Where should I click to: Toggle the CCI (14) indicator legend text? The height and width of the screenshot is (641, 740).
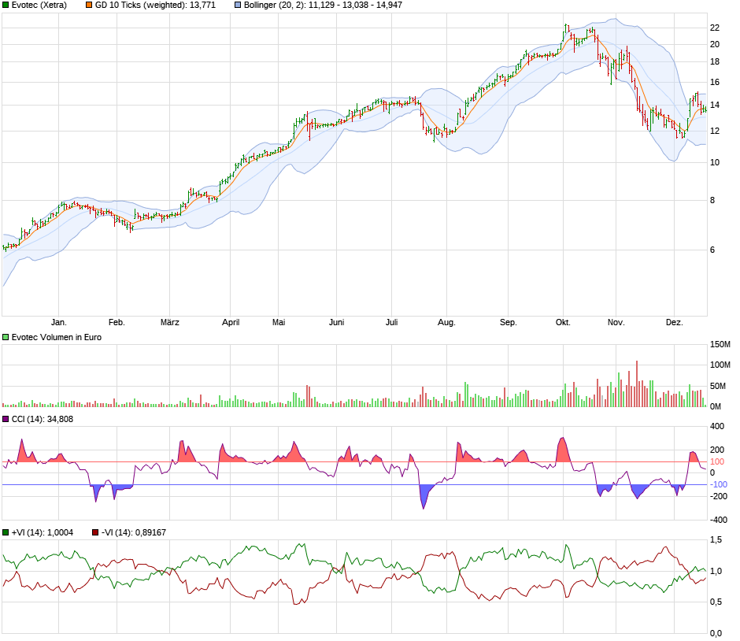(x=43, y=420)
